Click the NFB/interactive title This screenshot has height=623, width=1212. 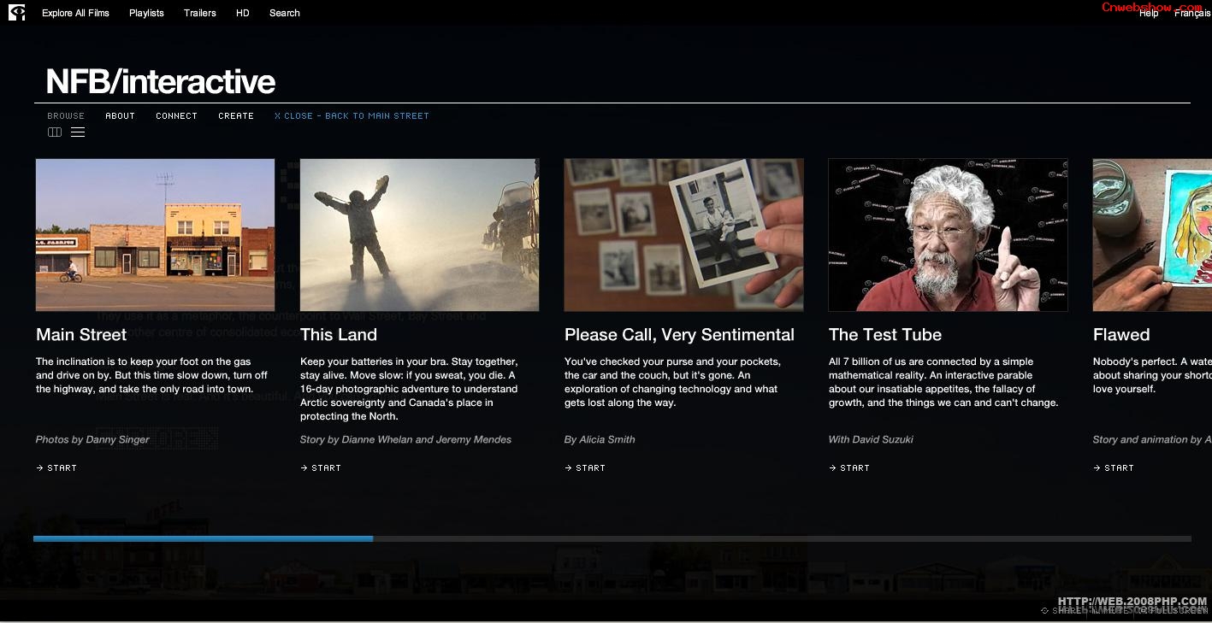pyautogui.click(x=161, y=81)
